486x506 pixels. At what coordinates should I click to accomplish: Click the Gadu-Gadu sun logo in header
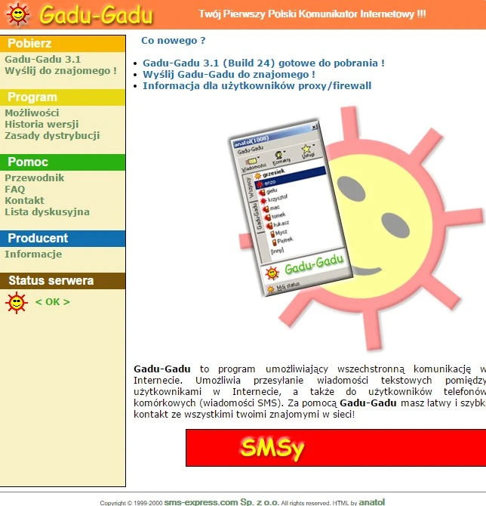click(18, 14)
